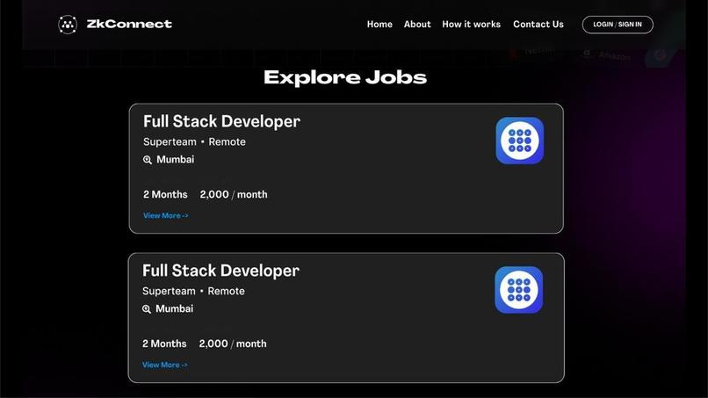
Task: Click 'Superteam' company name in second card
Action: tap(169, 291)
